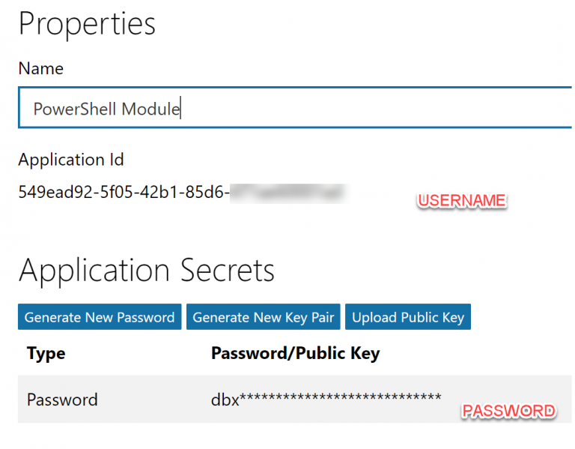This screenshot has width=575, height=449.
Task: Click the Password row type cell
Action: [x=62, y=400]
